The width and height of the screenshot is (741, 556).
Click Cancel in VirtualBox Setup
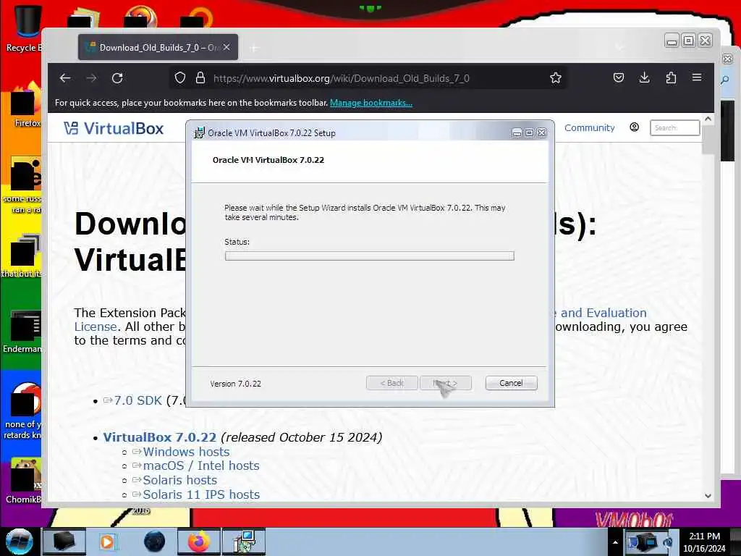pos(512,383)
